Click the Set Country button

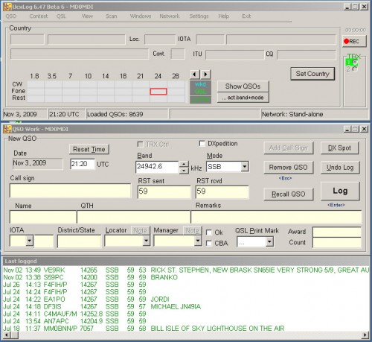tap(312, 74)
